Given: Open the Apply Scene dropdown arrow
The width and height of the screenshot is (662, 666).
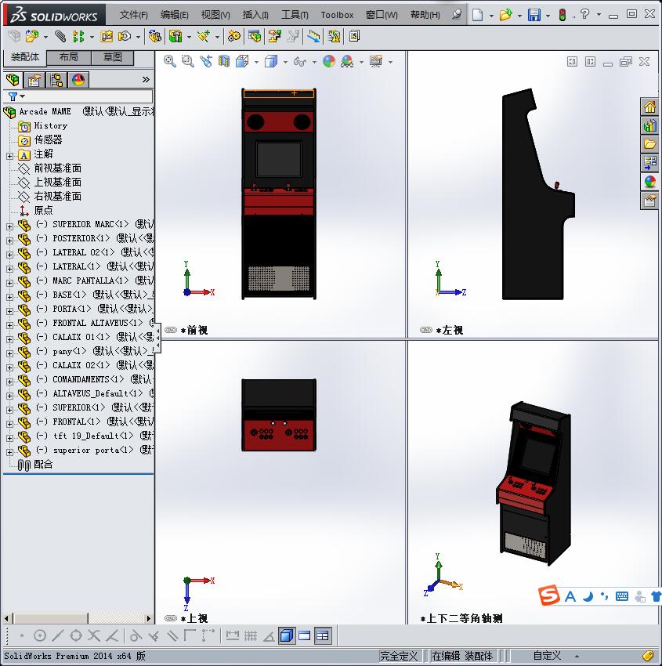Looking at the screenshot, I should 361,63.
